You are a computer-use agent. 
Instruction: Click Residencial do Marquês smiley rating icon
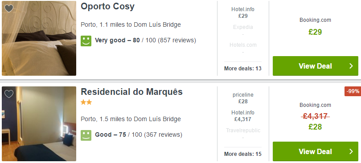tap(86, 135)
